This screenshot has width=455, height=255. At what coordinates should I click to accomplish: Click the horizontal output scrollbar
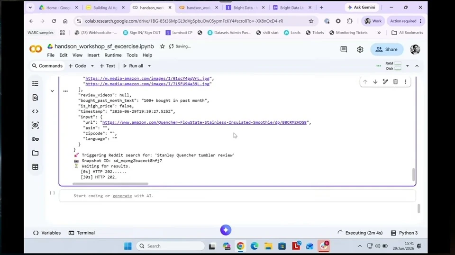point(110,183)
